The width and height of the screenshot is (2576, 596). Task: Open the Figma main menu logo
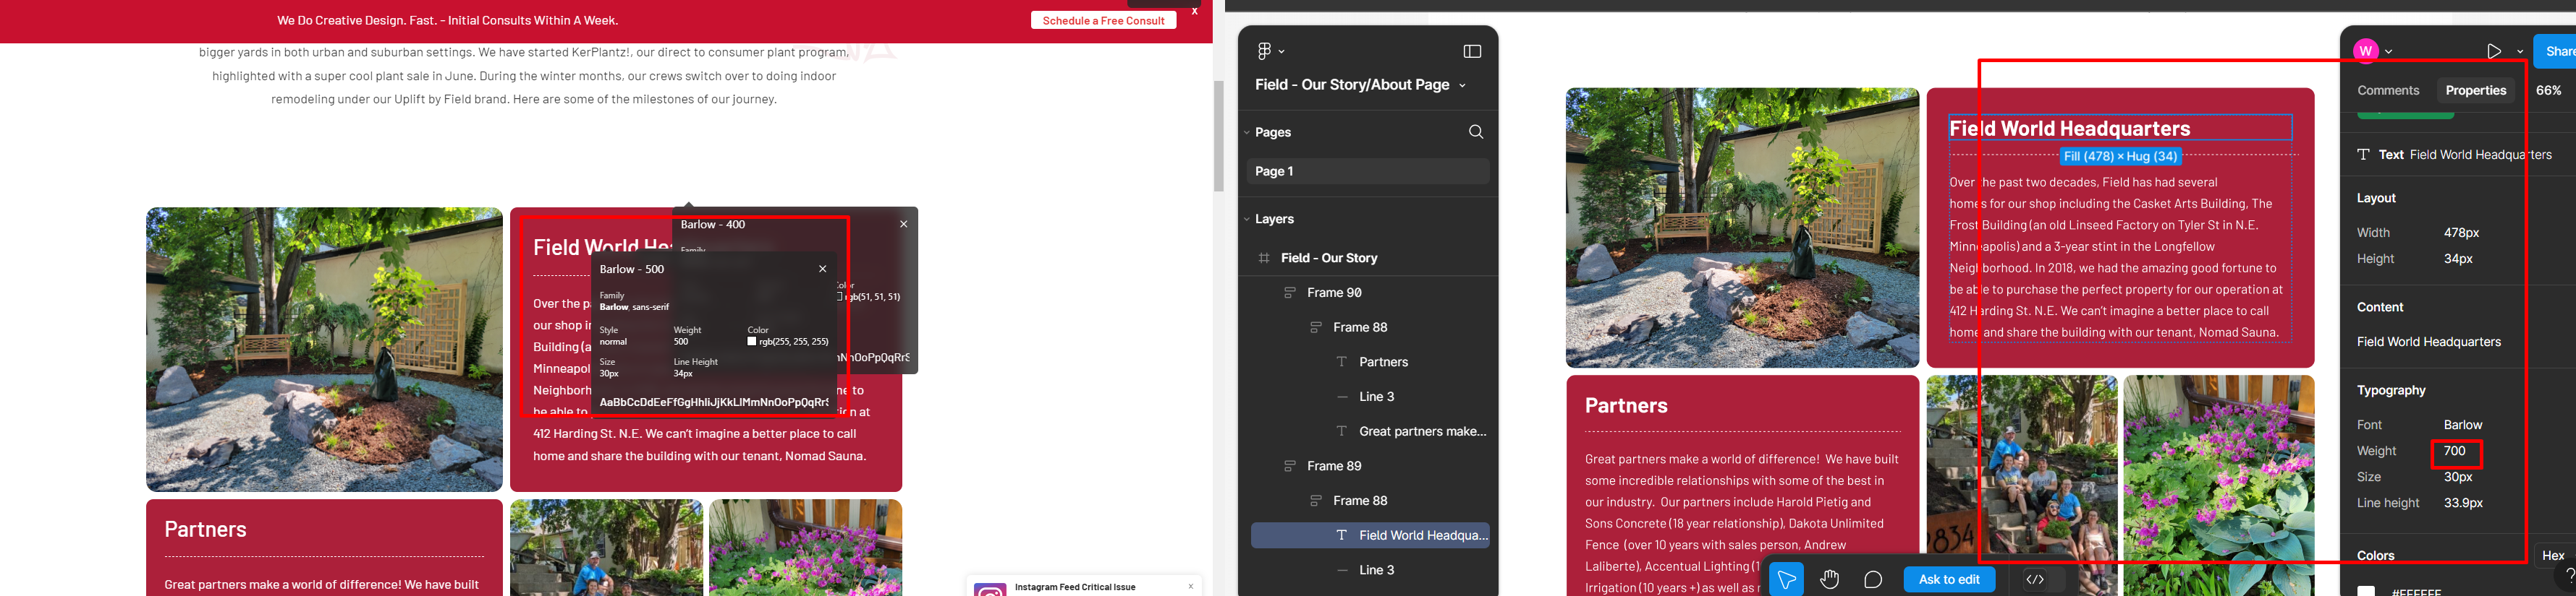(x=1264, y=51)
